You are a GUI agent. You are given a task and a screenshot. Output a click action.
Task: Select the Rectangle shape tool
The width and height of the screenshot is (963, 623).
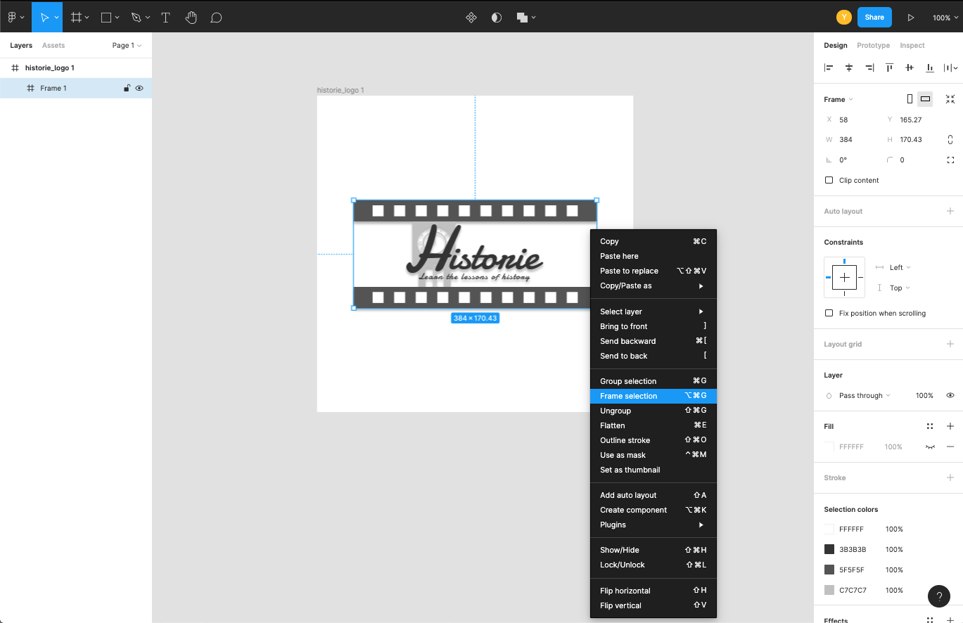(x=106, y=18)
